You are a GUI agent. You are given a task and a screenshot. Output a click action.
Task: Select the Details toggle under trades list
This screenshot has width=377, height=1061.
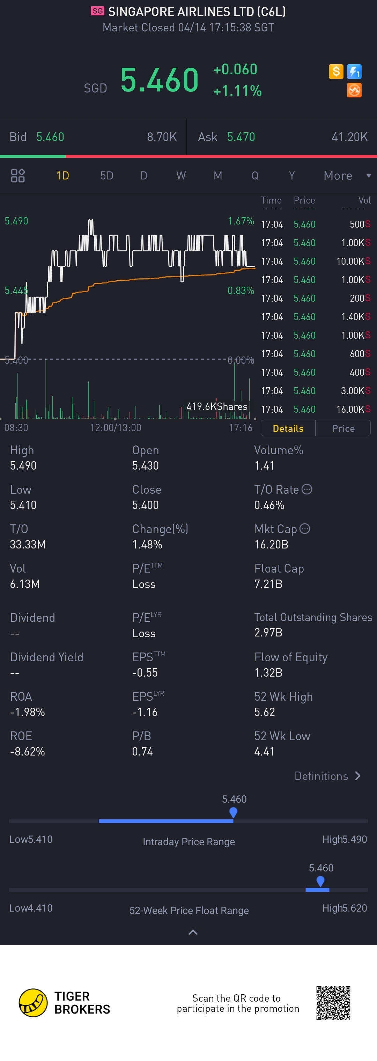click(x=288, y=428)
